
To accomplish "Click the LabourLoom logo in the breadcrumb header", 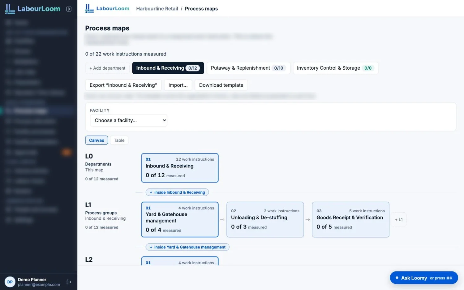I will coord(107,8).
